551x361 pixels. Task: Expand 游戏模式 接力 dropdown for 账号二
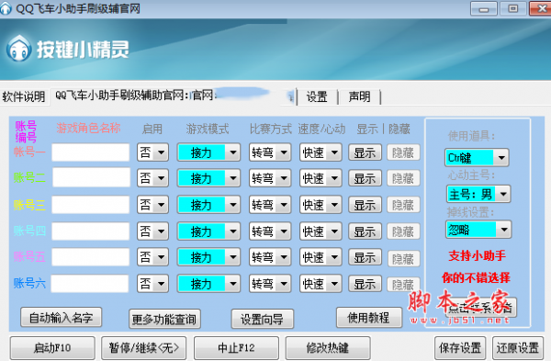tap(208, 178)
